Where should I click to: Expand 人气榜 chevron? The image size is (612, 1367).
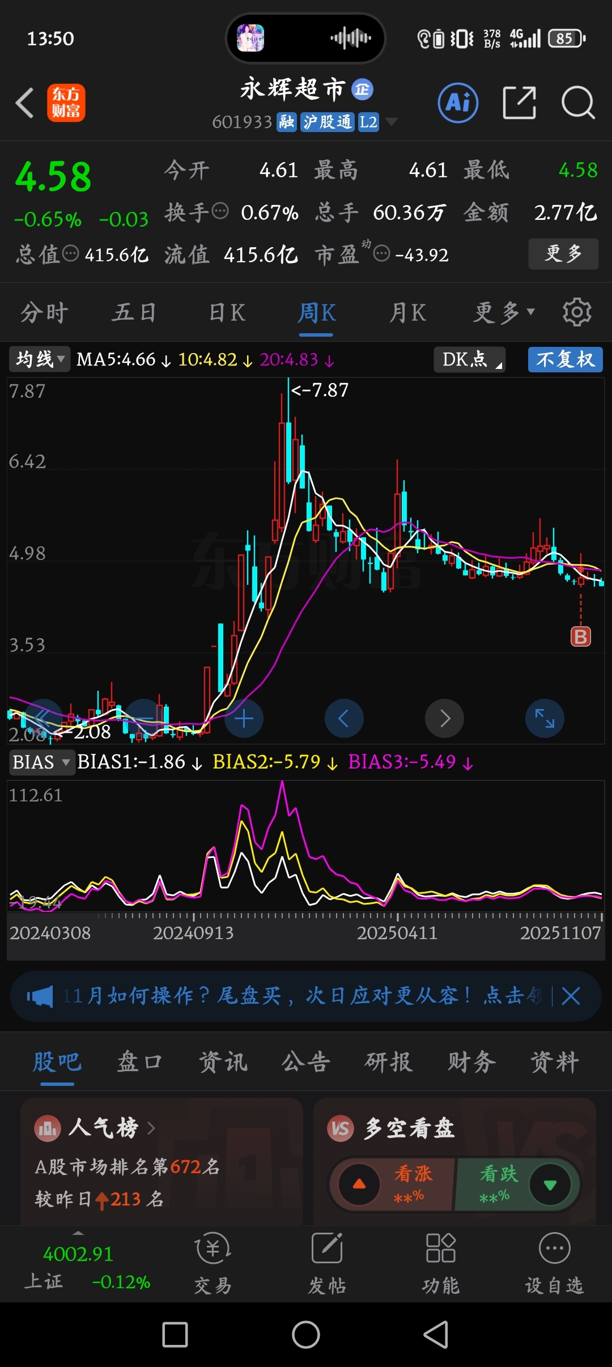click(x=151, y=1128)
